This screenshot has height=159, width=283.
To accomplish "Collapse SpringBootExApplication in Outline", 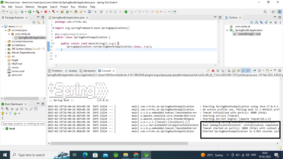I will click(227, 30).
